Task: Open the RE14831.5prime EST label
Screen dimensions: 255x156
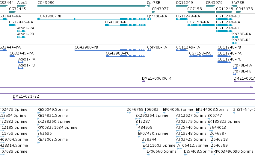Action: (x=52, y=116)
